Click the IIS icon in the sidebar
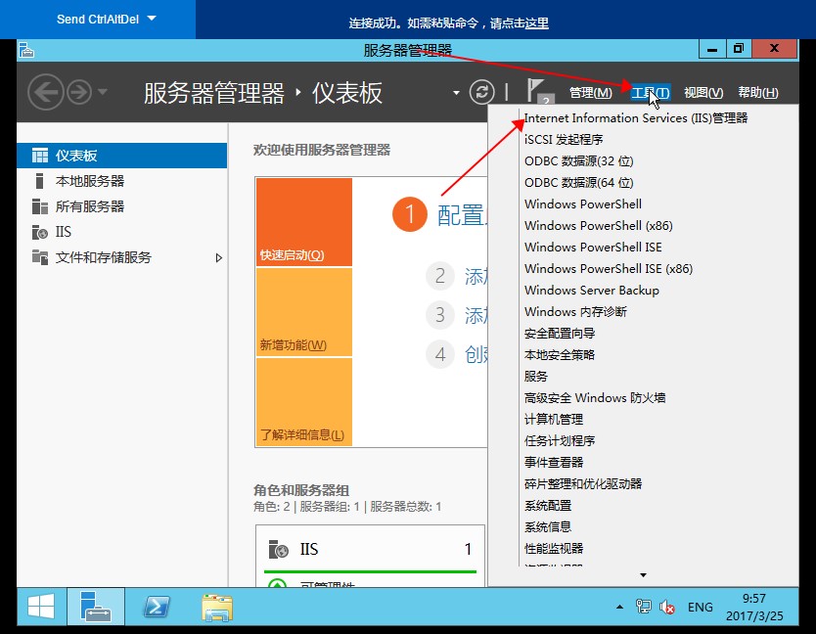Viewport: 816px width, 634px height. [x=39, y=232]
